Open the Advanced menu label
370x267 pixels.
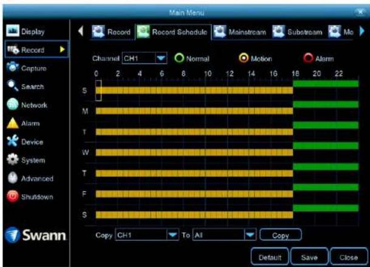37,178
